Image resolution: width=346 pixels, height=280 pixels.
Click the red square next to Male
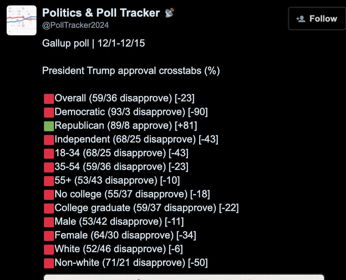click(x=49, y=222)
